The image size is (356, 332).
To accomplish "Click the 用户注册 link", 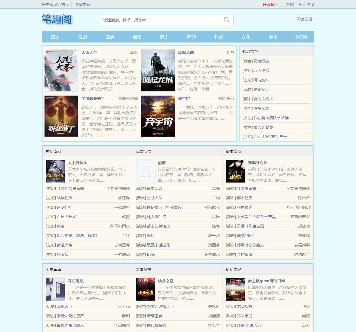I will pos(306,4).
